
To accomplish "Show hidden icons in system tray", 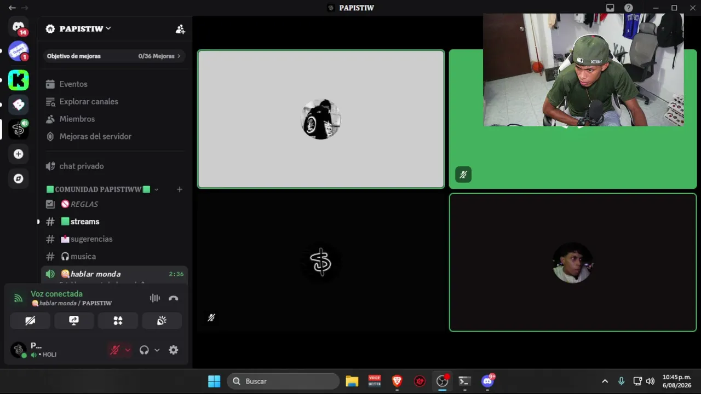I will [x=605, y=381].
